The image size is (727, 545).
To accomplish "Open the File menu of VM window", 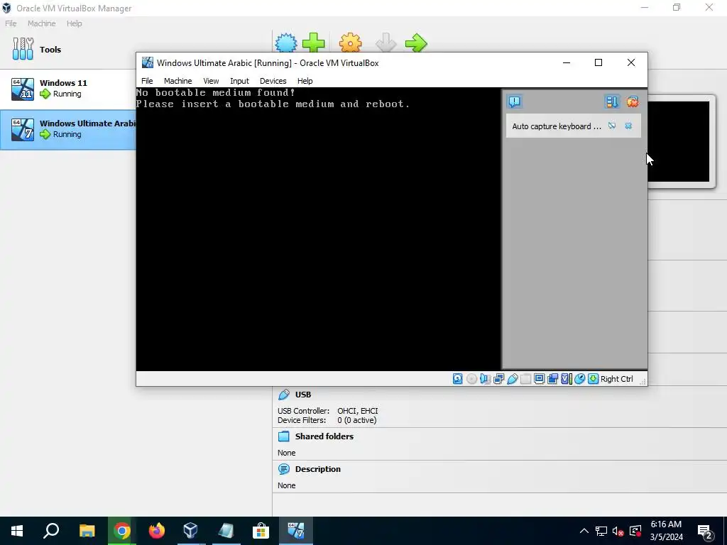I will (147, 81).
